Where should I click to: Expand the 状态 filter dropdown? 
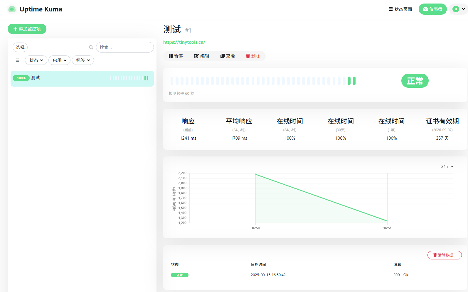pyautogui.click(x=36, y=60)
